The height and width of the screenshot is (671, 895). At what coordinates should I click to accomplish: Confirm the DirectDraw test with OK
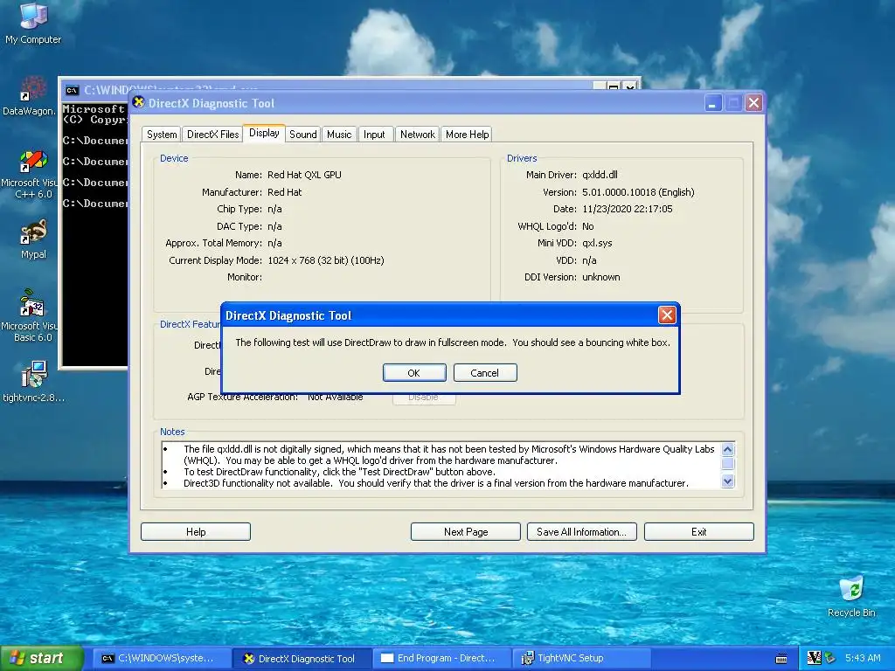[x=414, y=372]
